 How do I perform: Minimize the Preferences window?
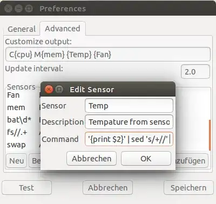(18, 8)
